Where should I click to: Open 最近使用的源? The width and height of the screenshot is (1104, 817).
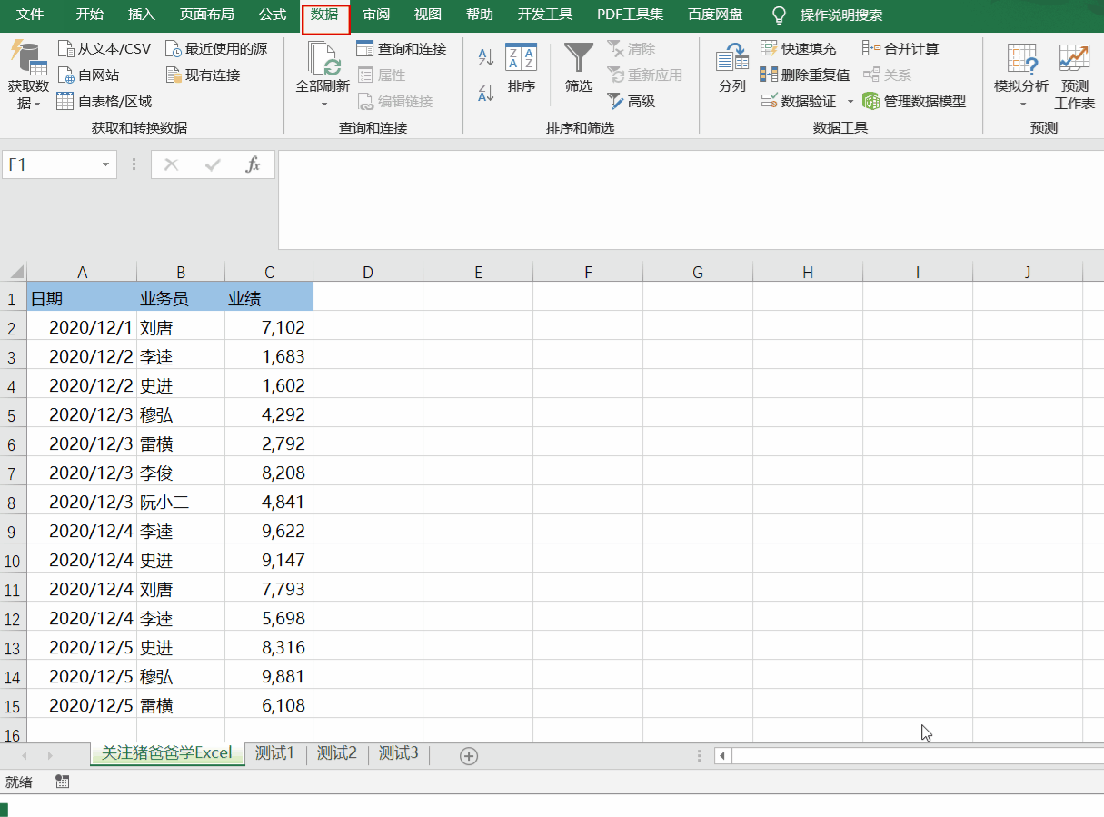[216, 48]
